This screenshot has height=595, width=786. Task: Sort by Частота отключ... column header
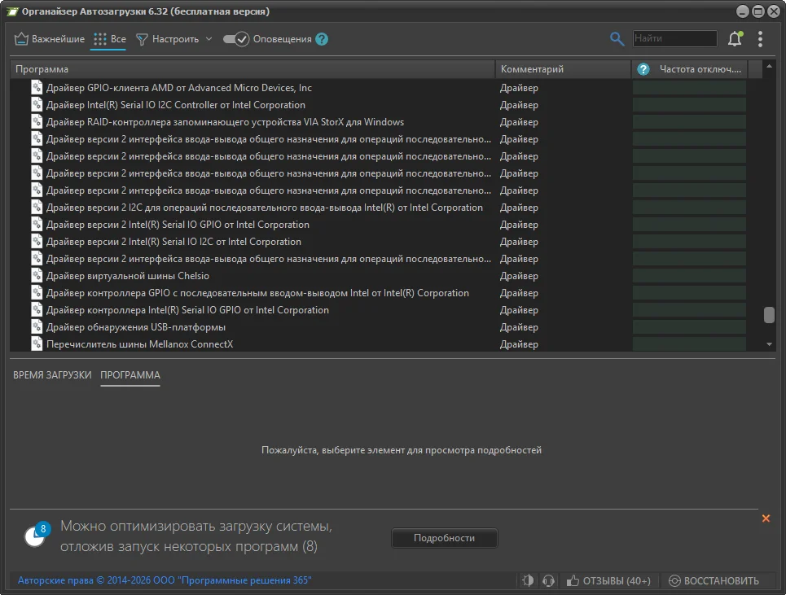pos(700,69)
